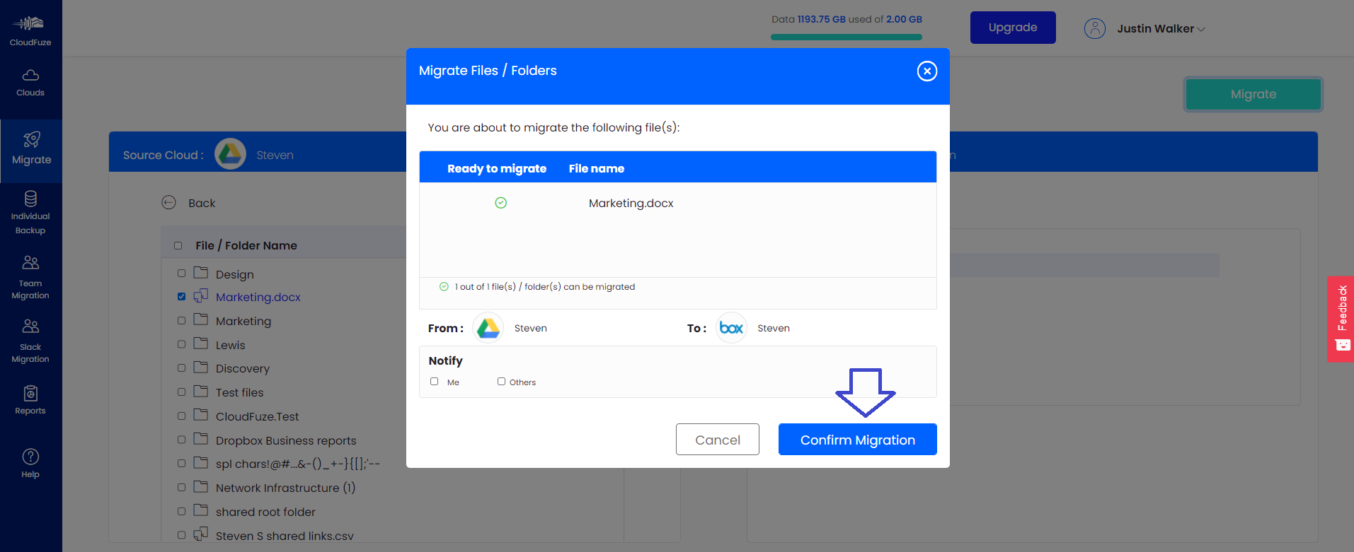1354x552 pixels.
Task: Check the Discovery folder checkbox
Action: pyautogui.click(x=182, y=368)
